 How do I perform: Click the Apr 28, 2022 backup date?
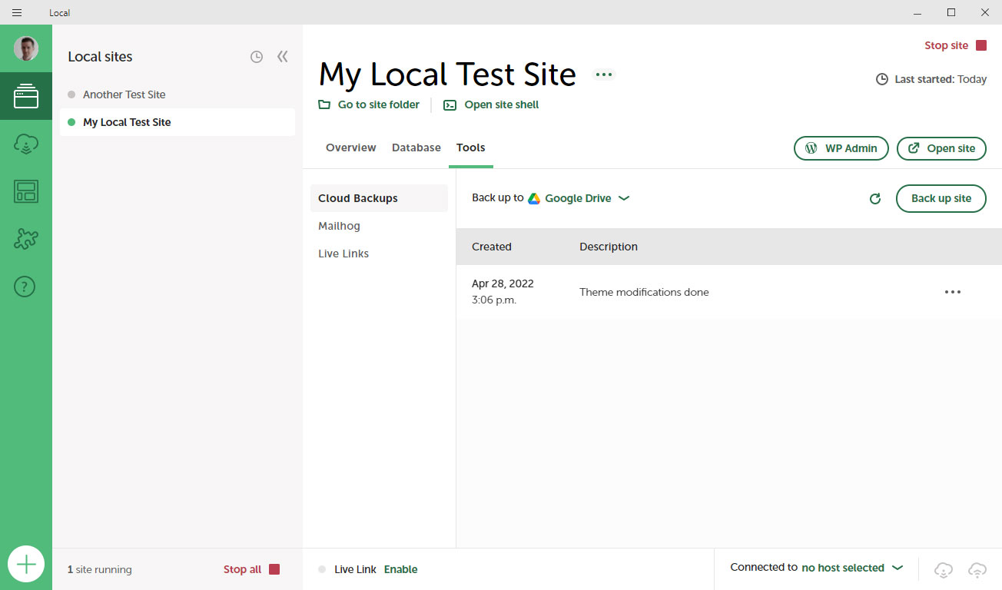point(503,283)
